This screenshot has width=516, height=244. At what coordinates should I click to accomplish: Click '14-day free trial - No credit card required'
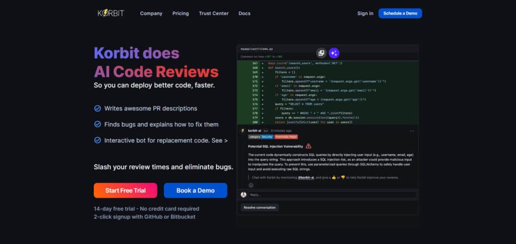tap(147, 209)
